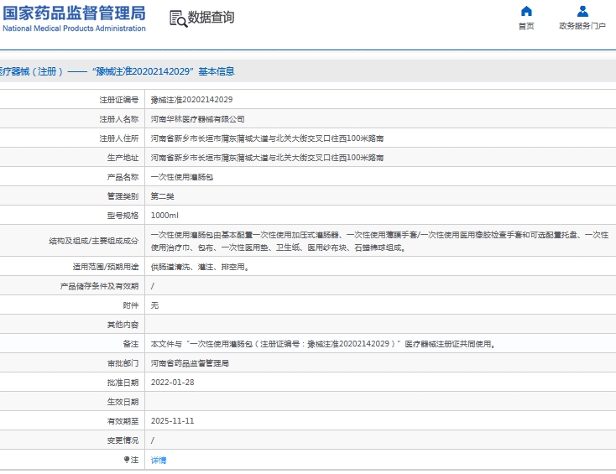Click the 生效日期 label

(123, 402)
